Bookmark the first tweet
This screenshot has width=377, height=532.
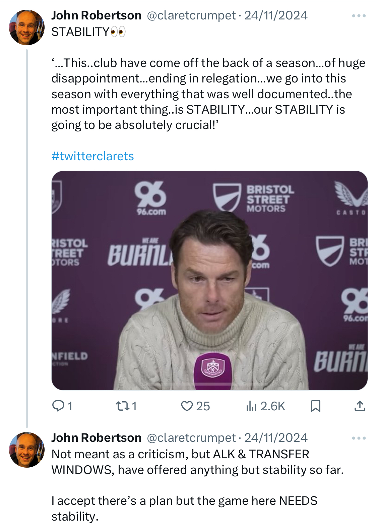coord(315,406)
